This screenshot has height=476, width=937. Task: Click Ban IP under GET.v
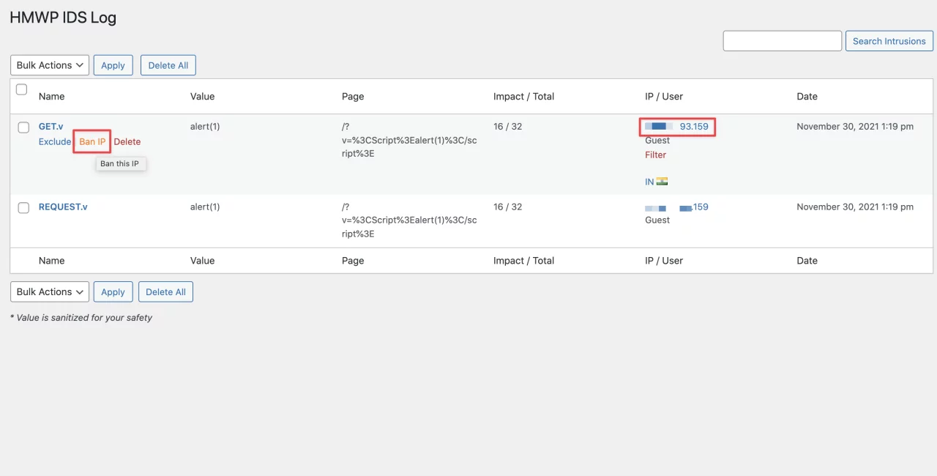pyautogui.click(x=92, y=141)
